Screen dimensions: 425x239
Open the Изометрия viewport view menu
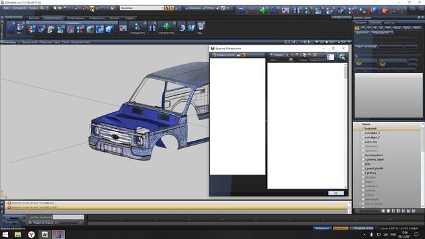point(9,42)
